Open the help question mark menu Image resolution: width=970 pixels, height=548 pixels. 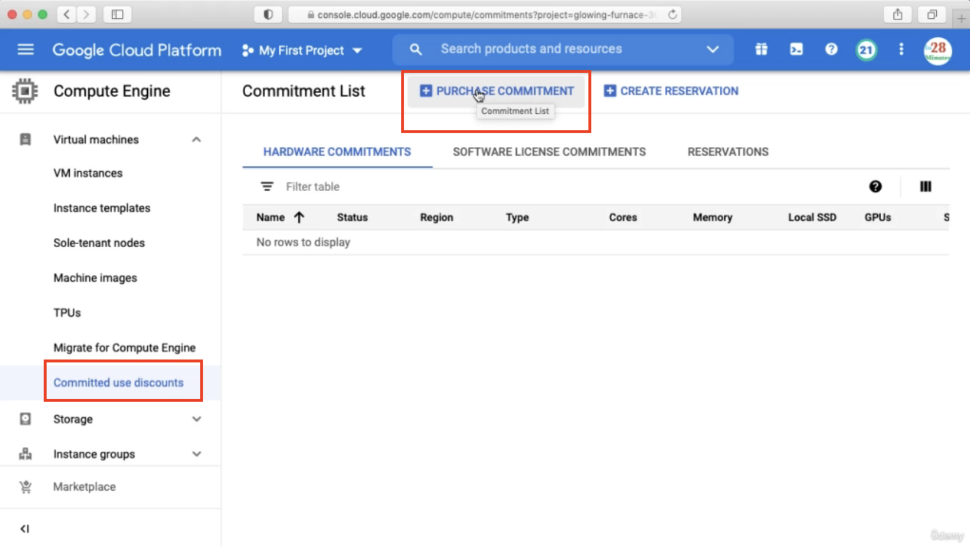pyautogui.click(x=831, y=50)
